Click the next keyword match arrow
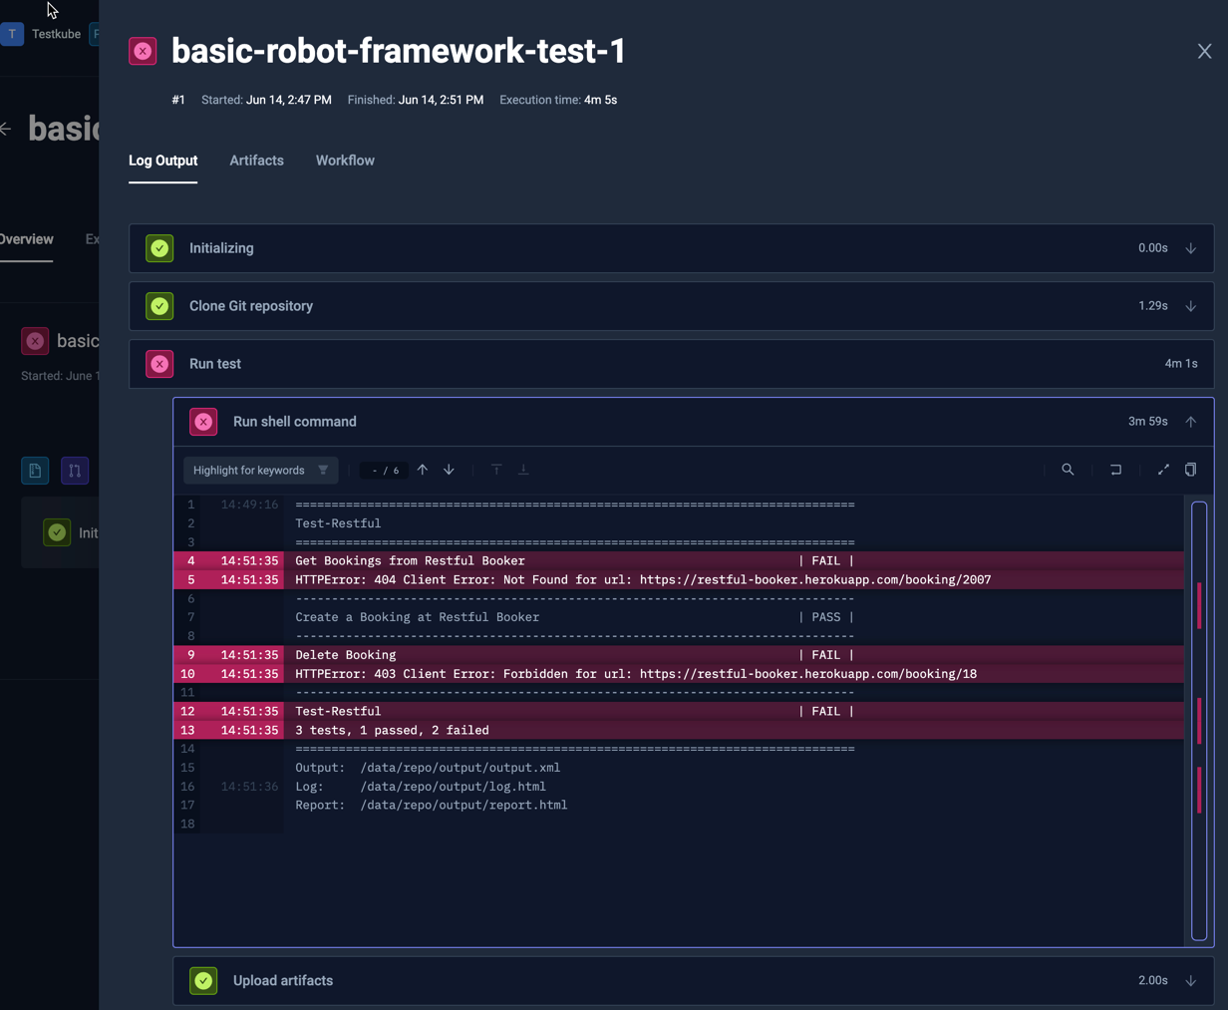 [449, 469]
